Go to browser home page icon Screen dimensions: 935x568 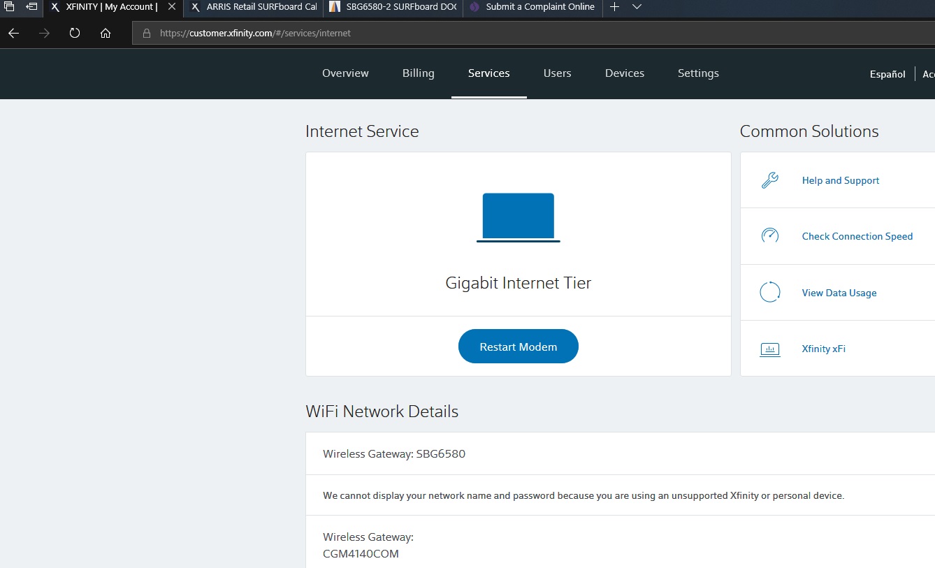click(106, 33)
